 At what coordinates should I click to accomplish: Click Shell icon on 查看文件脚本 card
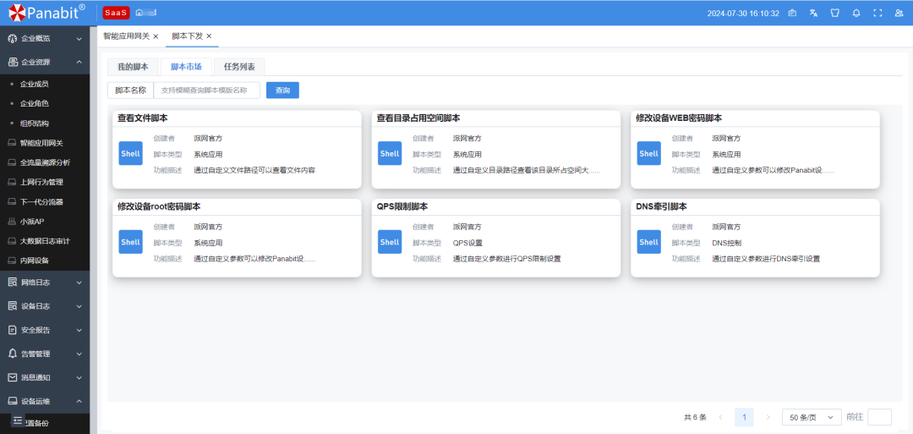(x=130, y=154)
